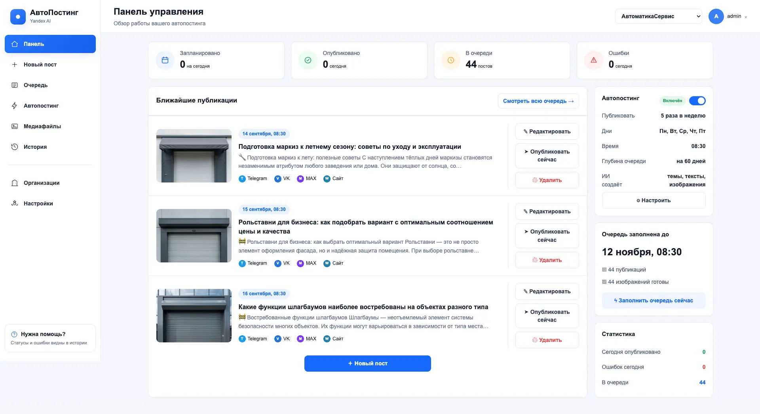This screenshot has width=760, height=414.
Task: Click Смотреть всю очередь link
Action: [538, 101]
